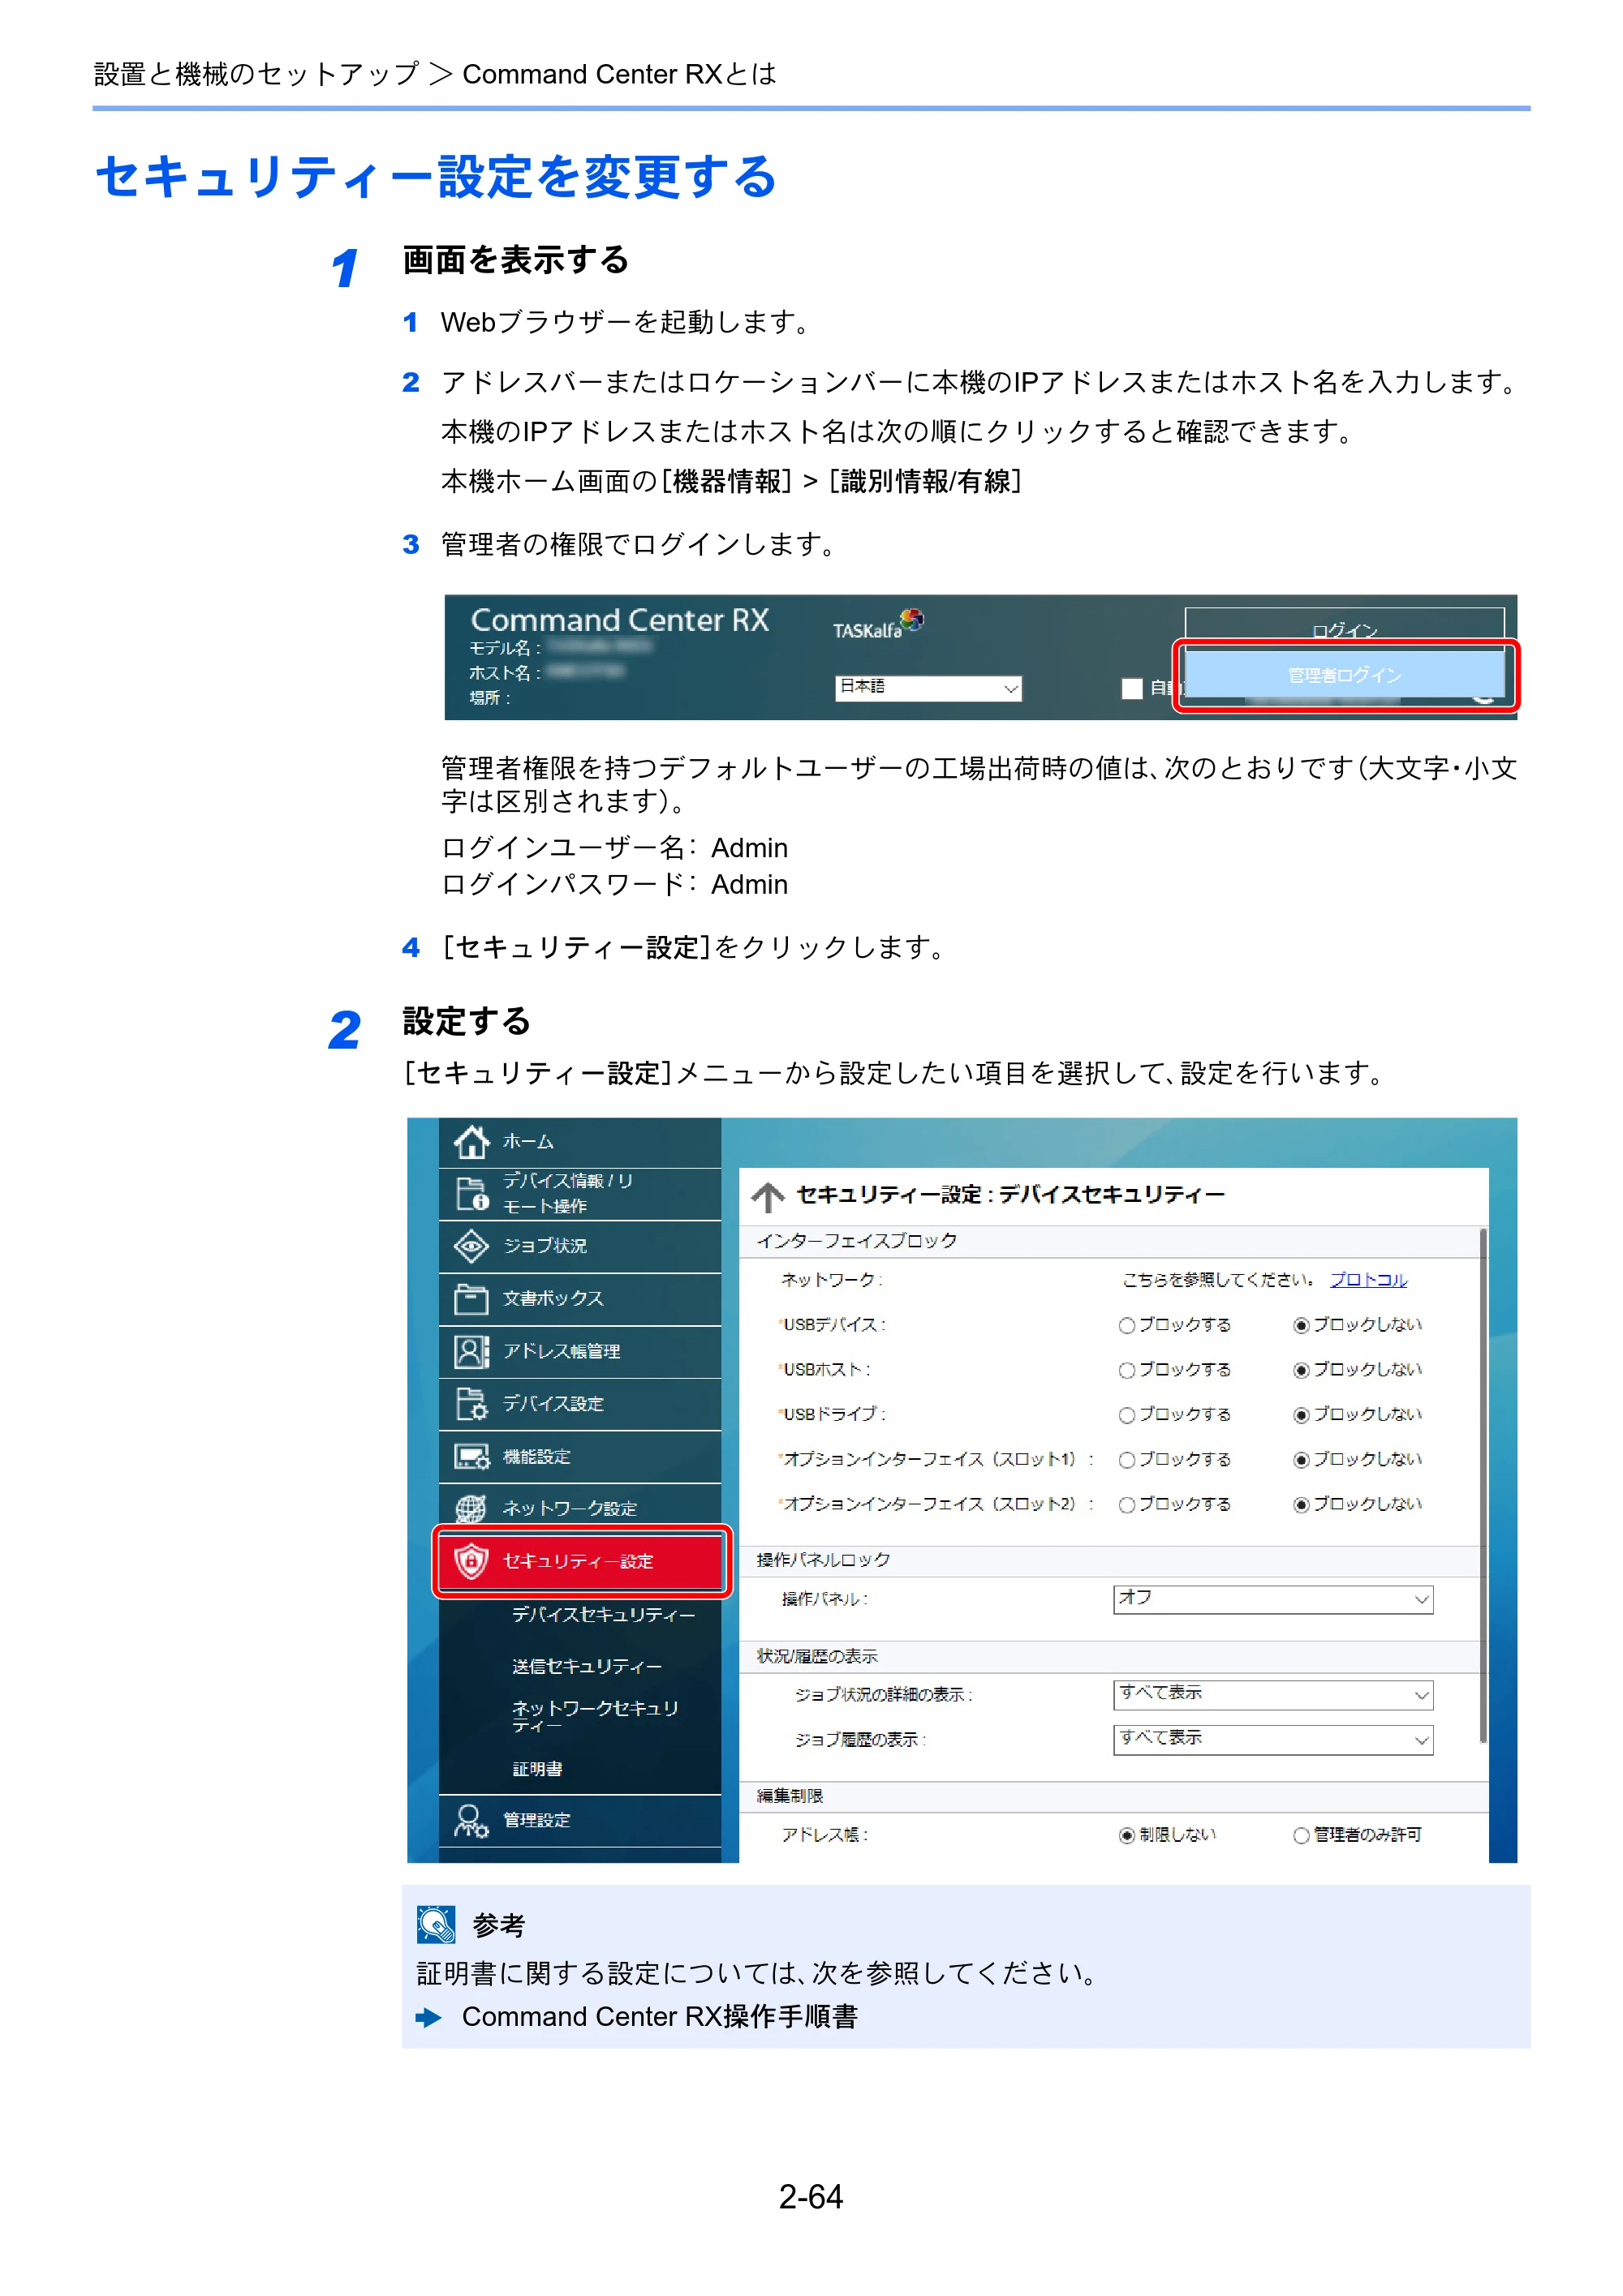Click the Device Settings gear-document icon

[471, 1403]
